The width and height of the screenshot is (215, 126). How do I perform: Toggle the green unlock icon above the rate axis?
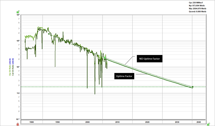click(18, 12)
